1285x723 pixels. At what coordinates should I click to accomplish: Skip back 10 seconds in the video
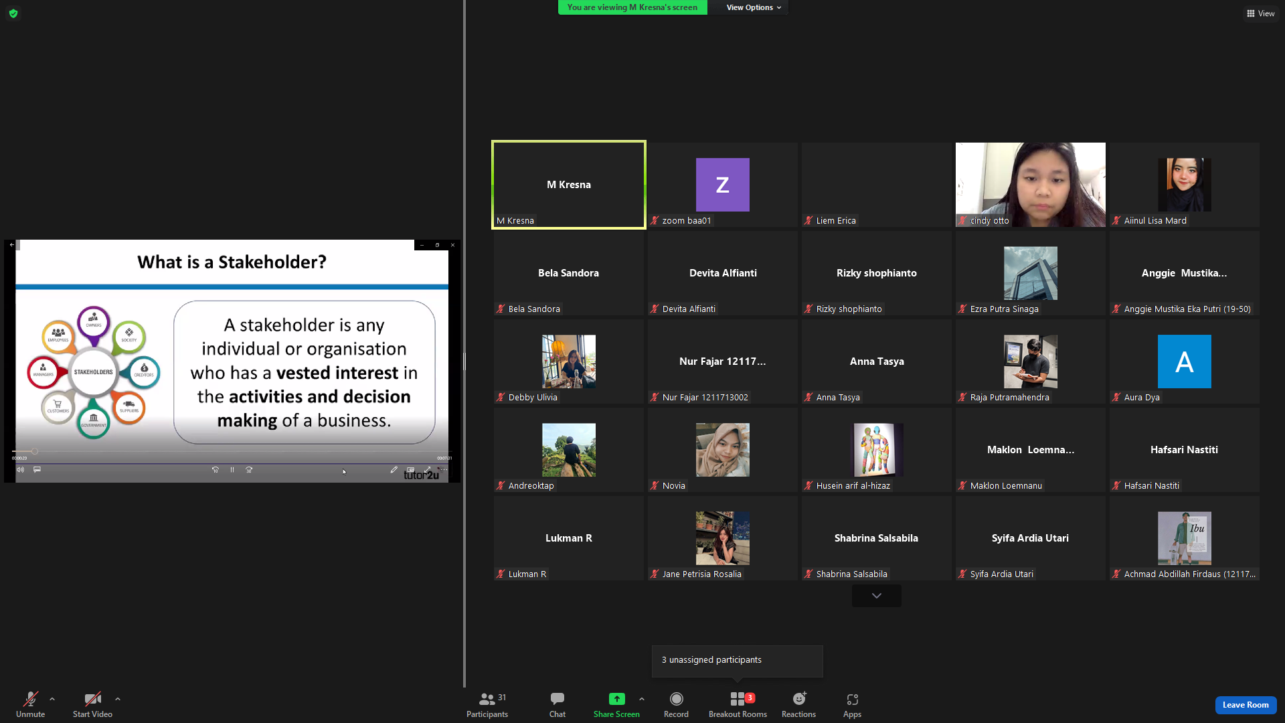[216, 470]
